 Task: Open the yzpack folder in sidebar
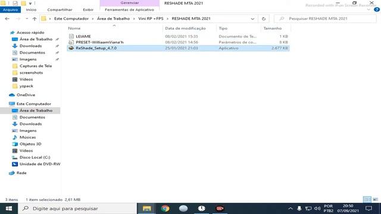26,86
